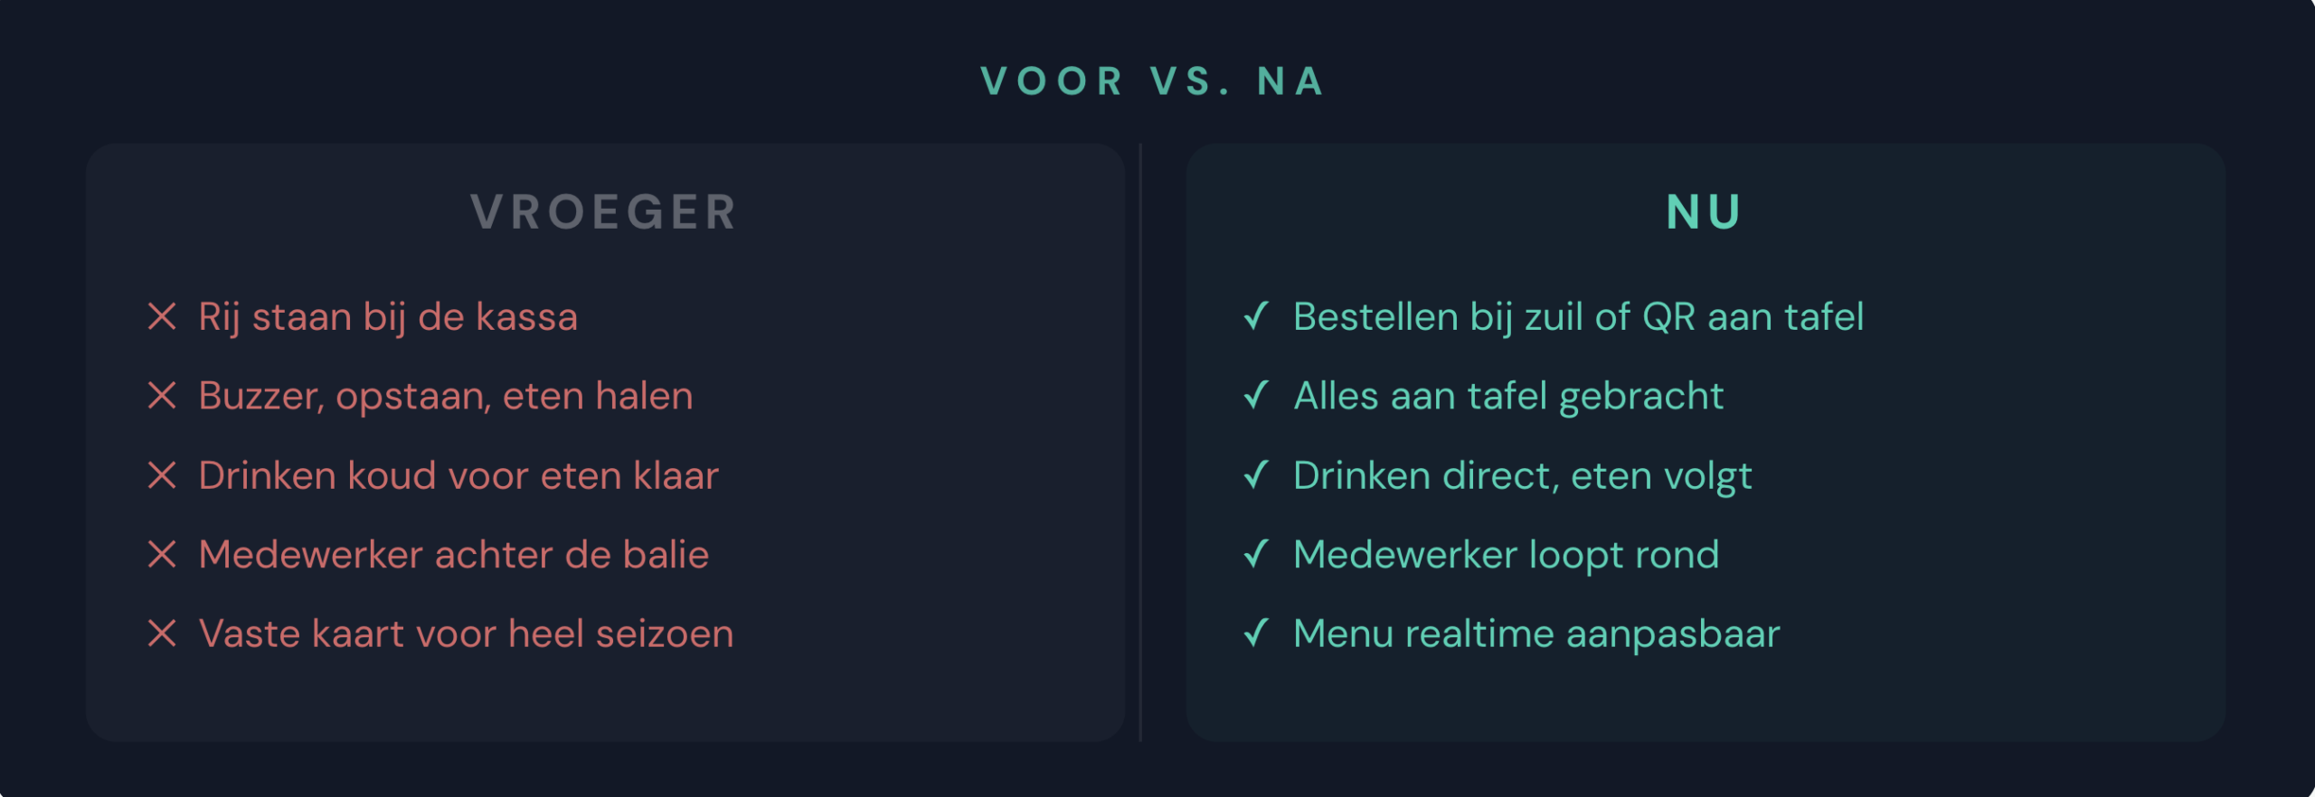Click the X icon next to Vaste kaart voor heel seizoen

pos(162,633)
